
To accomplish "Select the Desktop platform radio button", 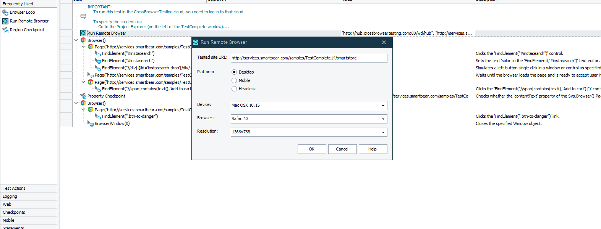I will click(234, 72).
